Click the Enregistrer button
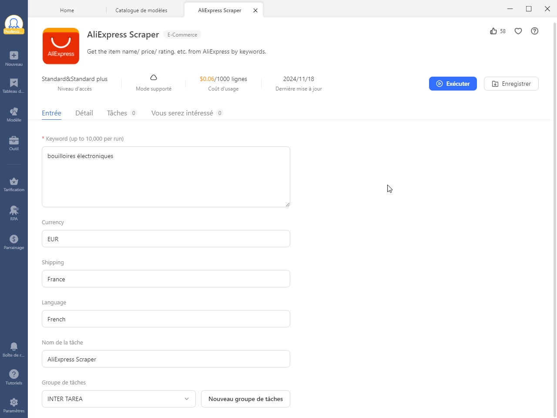Viewport: 557px width, 418px height. (x=511, y=84)
